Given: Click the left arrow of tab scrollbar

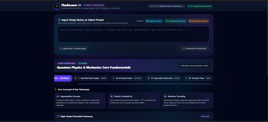Looking at the screenshot, I should [55, 84].
